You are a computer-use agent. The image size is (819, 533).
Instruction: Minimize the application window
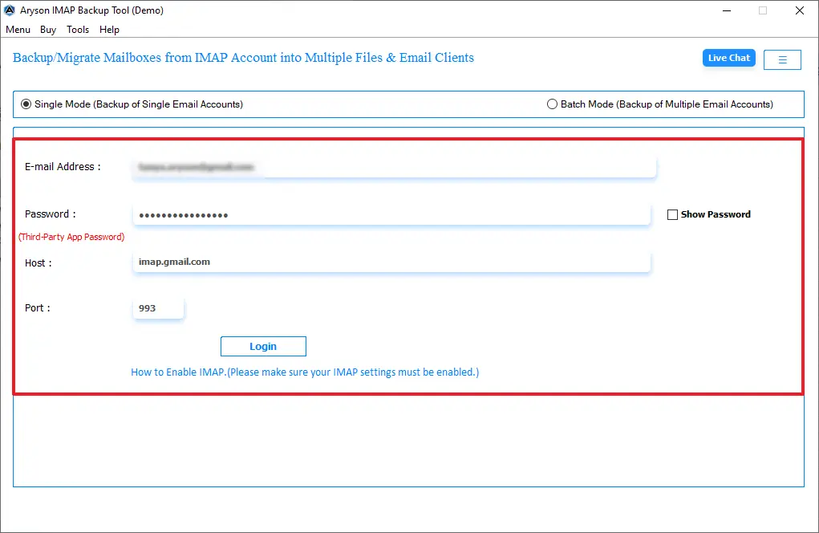click(x=727, y=10)
